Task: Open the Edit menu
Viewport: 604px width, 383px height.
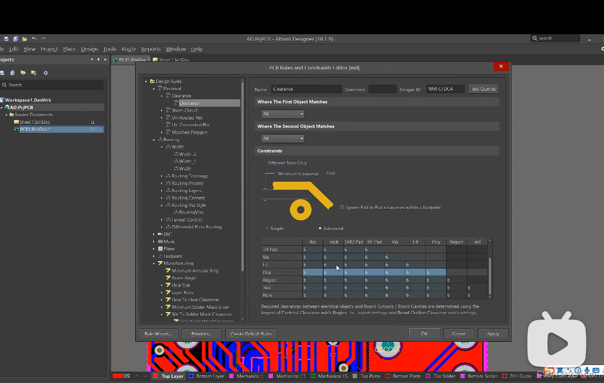Action: (14, 49)
